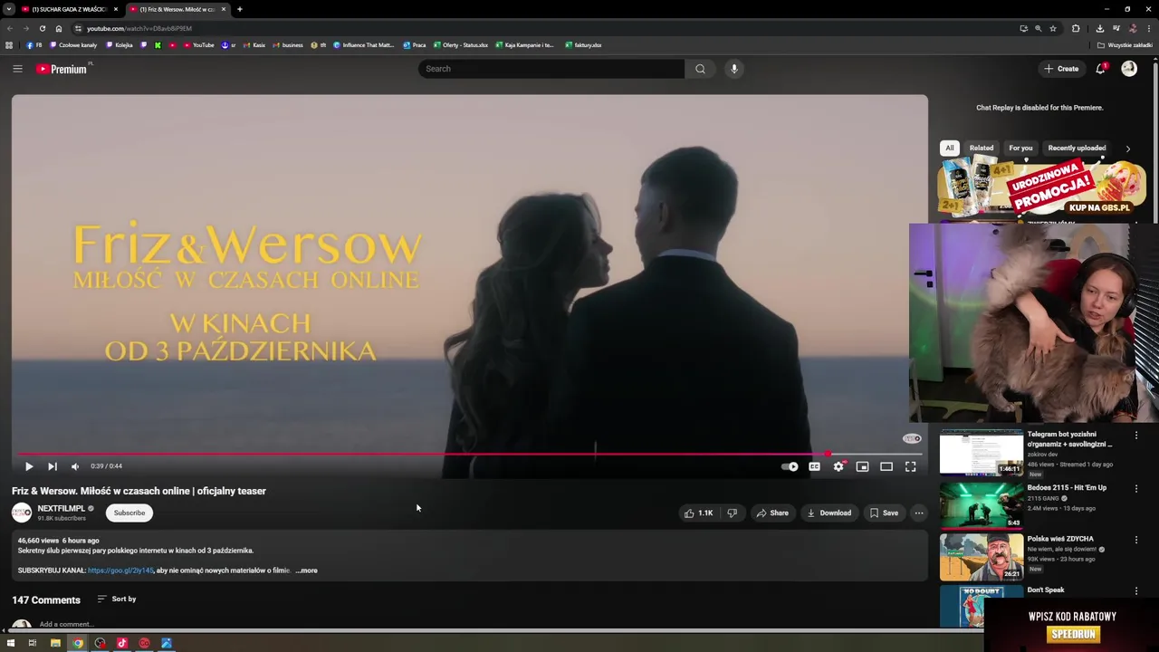Skip to the next video
The height and width of the screenshot is (652, 1159).
click(53, 466)
